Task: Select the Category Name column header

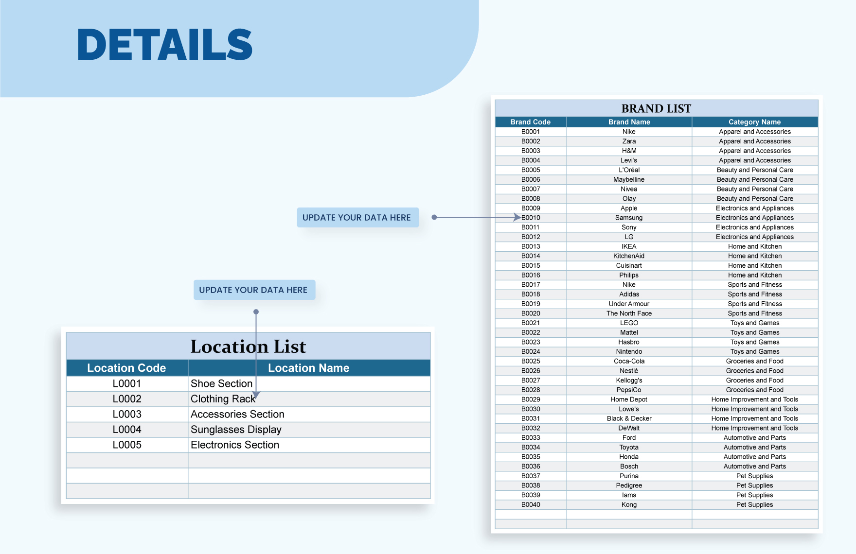Action: (x=755, y=122)
